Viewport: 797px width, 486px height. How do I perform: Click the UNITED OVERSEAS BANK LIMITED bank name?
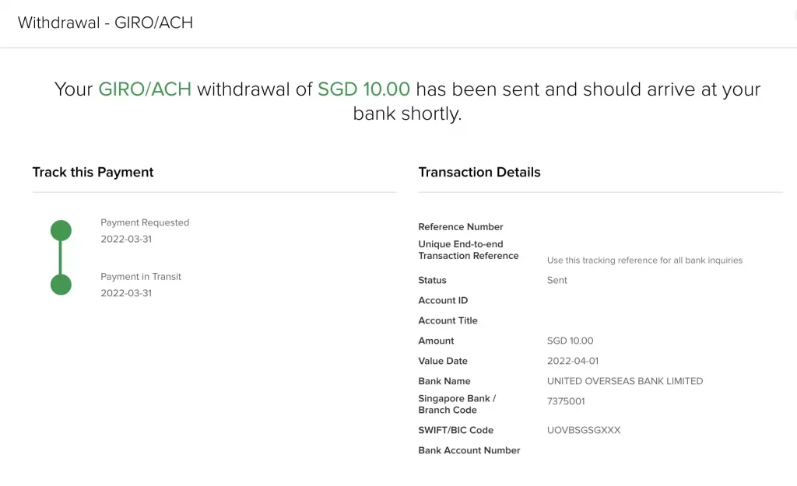coord(625,381)
